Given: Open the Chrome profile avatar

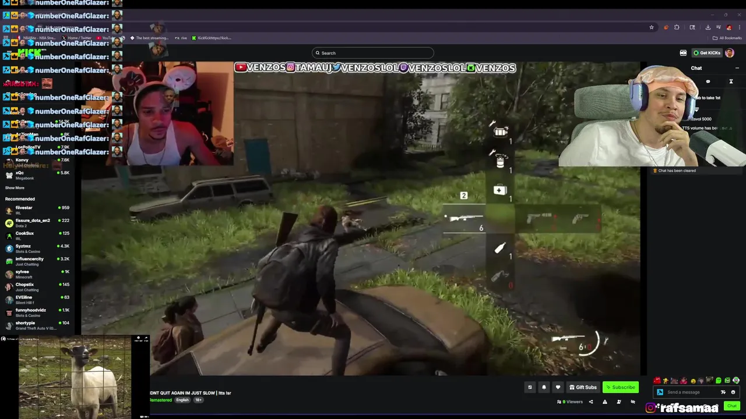Looking at the screenshot, I should click(x=729, y=27).
